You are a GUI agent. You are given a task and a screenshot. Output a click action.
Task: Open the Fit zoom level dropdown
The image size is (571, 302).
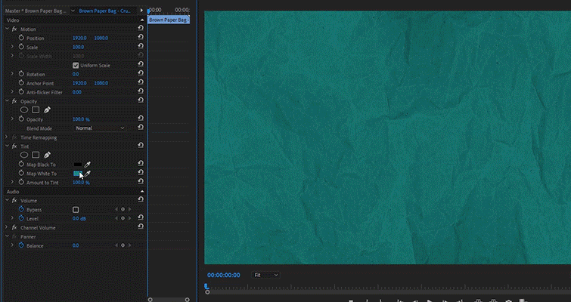tap(265, 275)
